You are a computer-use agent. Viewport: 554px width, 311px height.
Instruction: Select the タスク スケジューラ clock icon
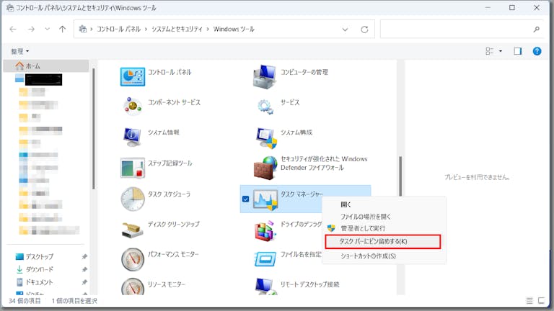(x=133, y=199)
